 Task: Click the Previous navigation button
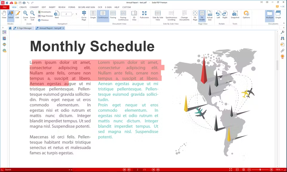[43, 20]
